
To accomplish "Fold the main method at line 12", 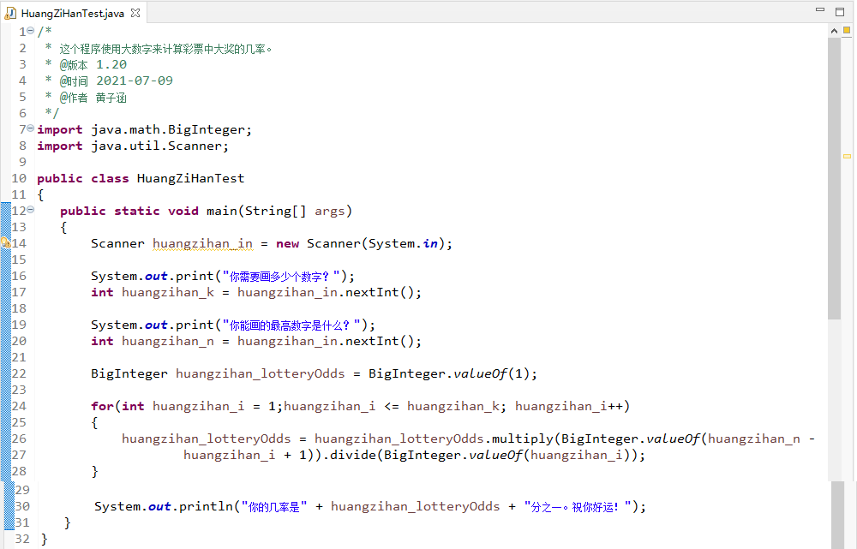I will coord(31,210).
